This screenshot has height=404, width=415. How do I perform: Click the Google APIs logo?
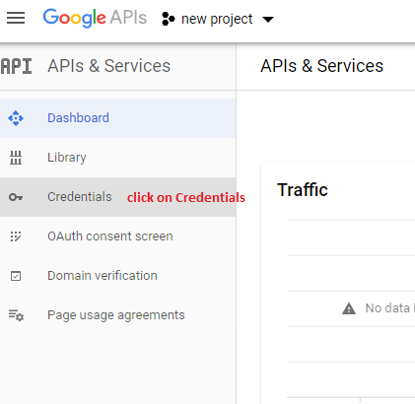click(x=95, y=18)
